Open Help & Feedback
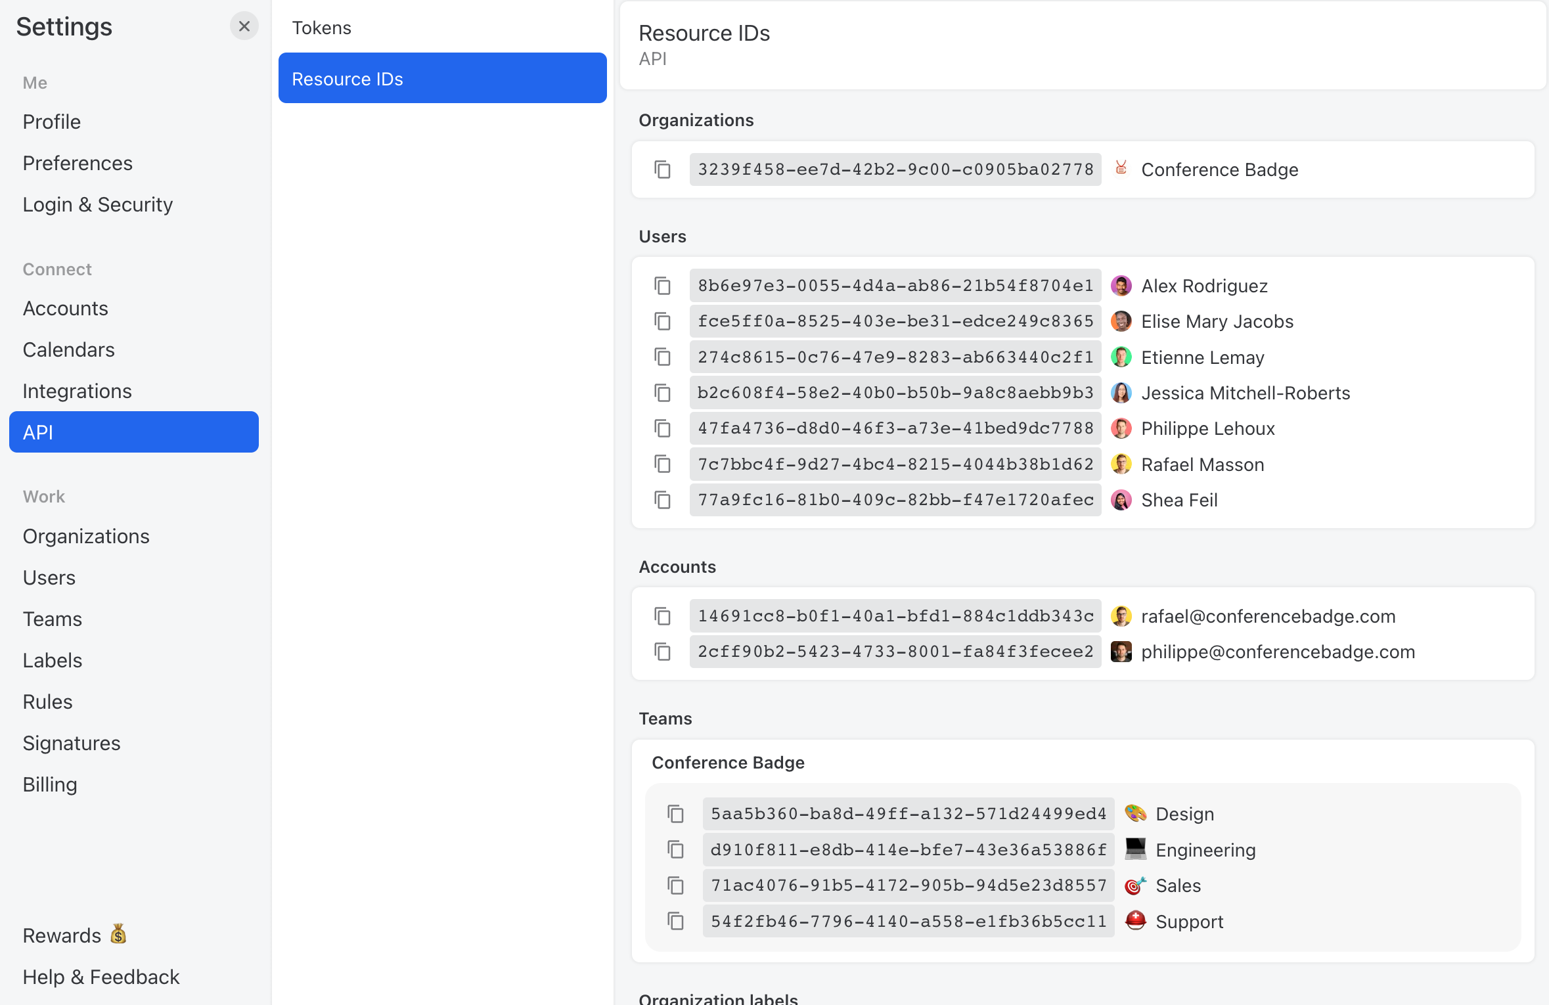Viewport: 1549px width, 1005px height. coord(101,977)
